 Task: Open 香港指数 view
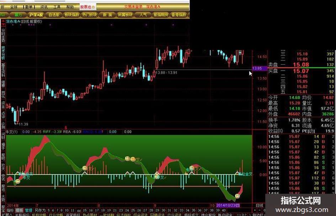179,15
